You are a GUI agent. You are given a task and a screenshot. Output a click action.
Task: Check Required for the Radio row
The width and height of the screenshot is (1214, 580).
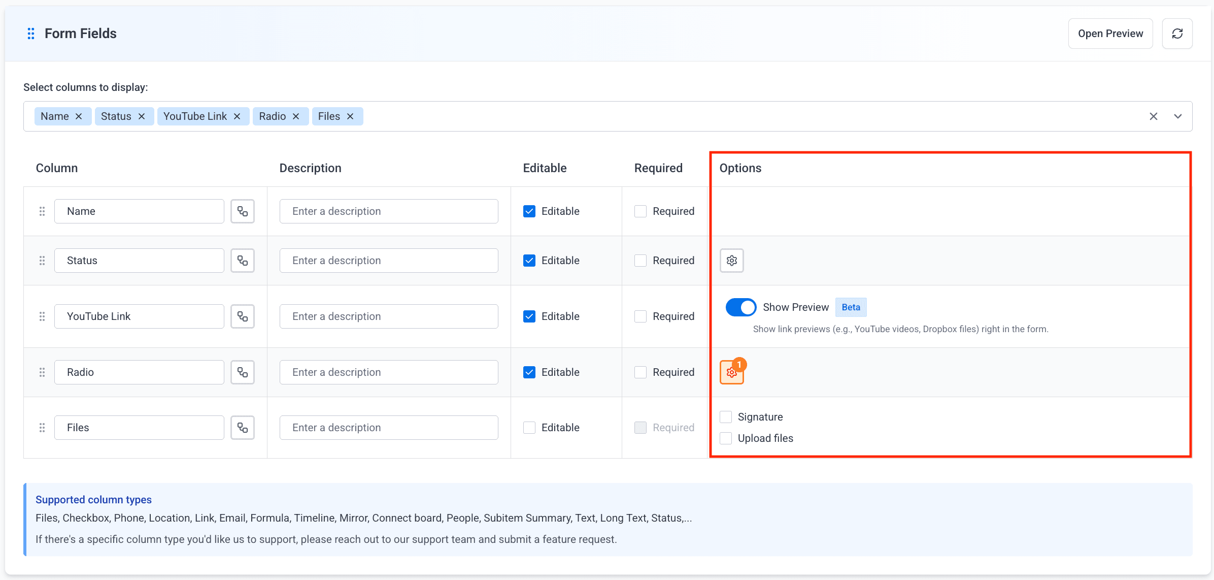pos(640,372)
